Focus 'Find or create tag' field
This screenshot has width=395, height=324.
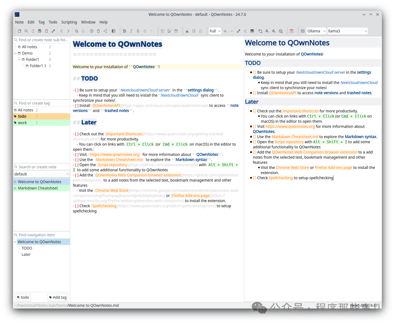42,103
